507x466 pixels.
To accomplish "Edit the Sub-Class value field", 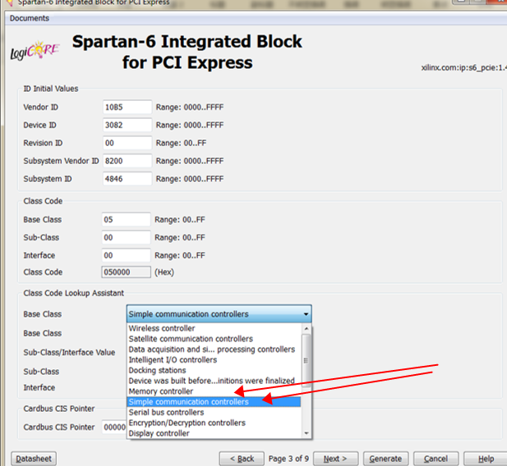I will pos(126,237).
